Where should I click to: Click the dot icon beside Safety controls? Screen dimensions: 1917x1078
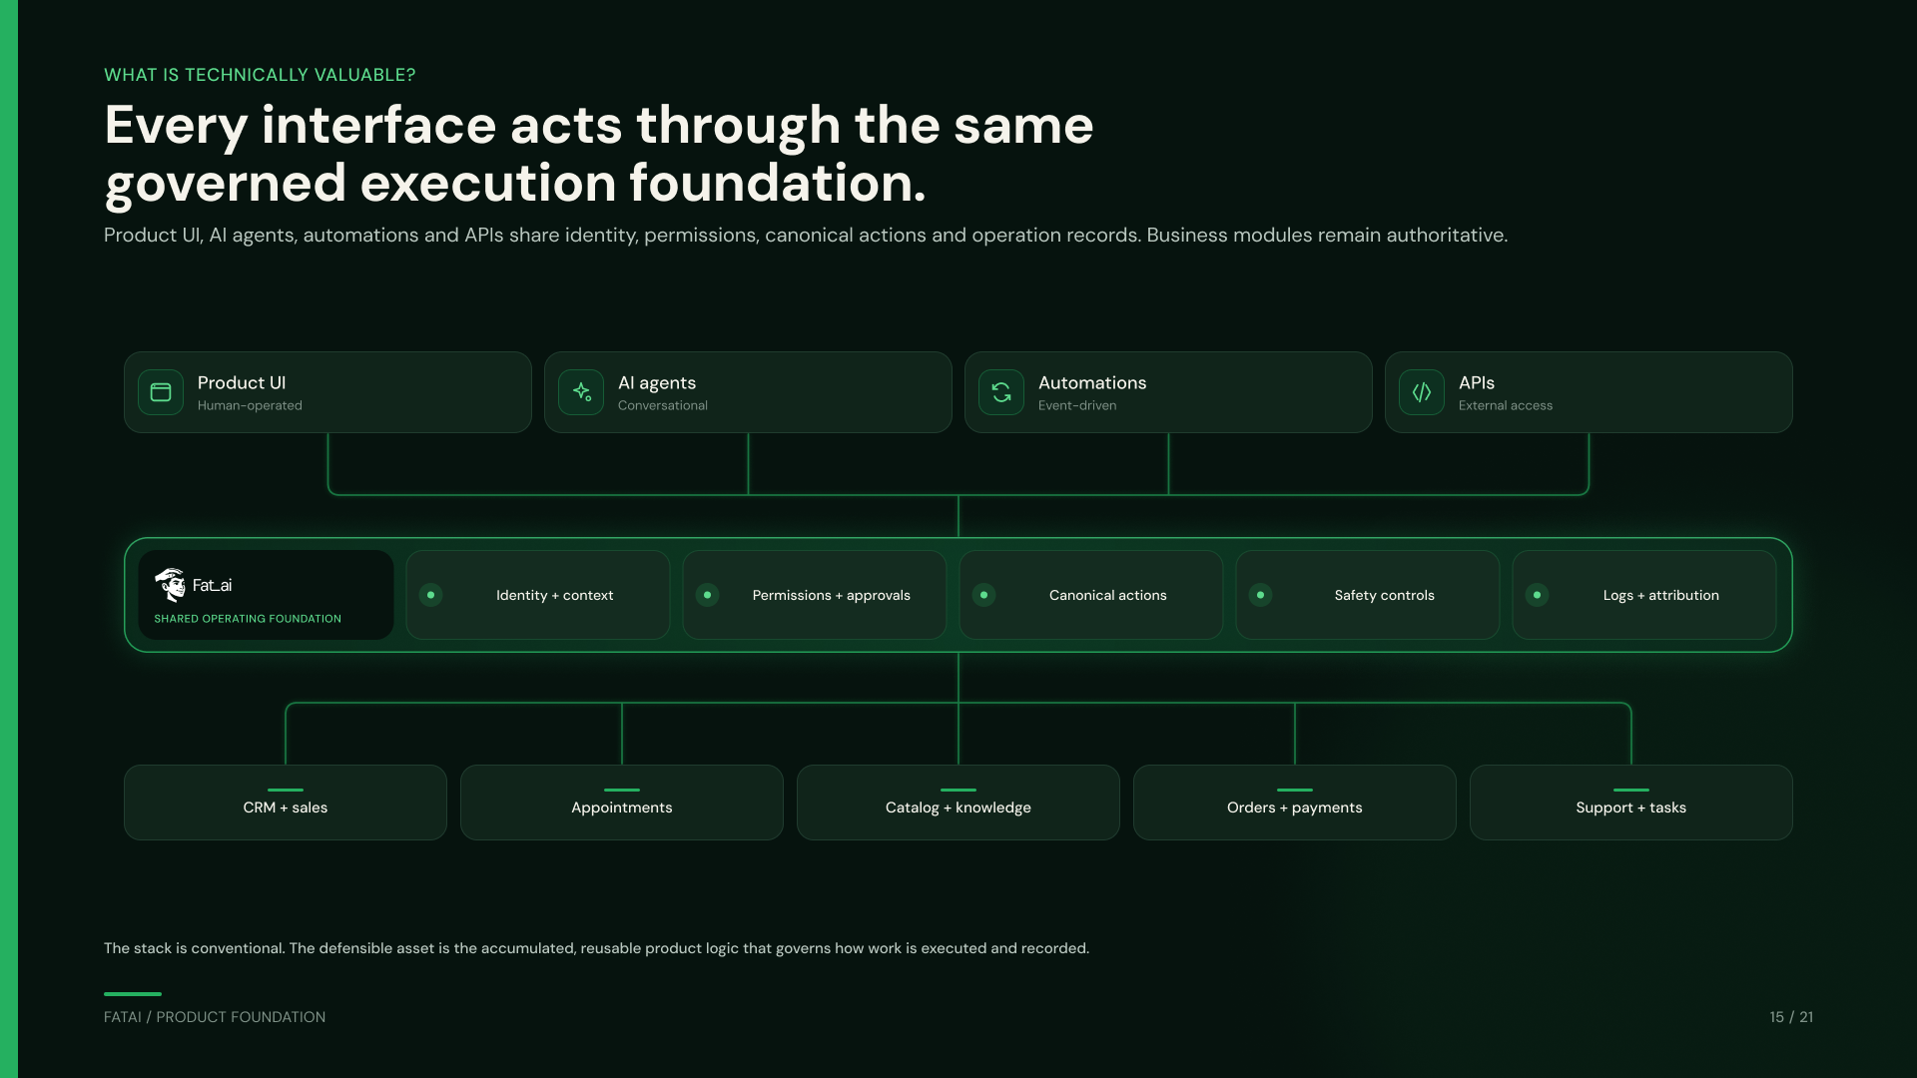point(1260,595)
